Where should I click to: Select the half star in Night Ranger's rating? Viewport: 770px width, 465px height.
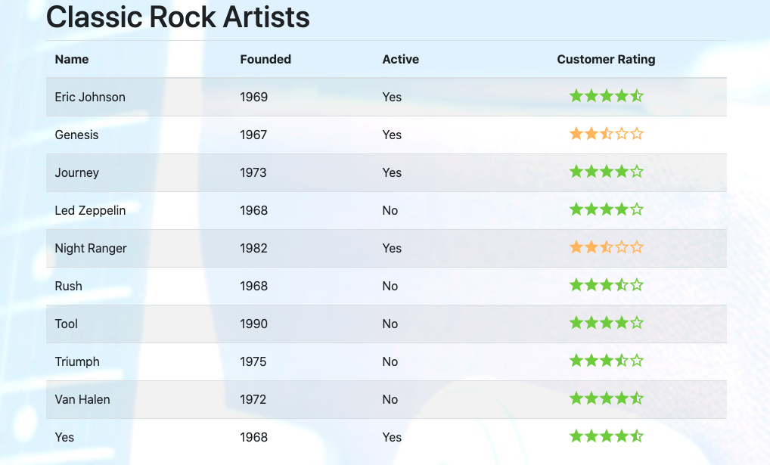click(607, 247)
